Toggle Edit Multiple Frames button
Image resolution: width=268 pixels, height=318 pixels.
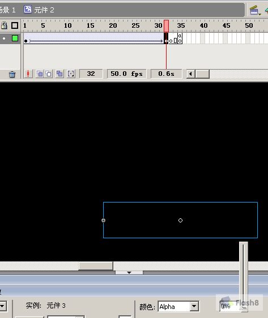pyautogui.click(x=59, y=74)
